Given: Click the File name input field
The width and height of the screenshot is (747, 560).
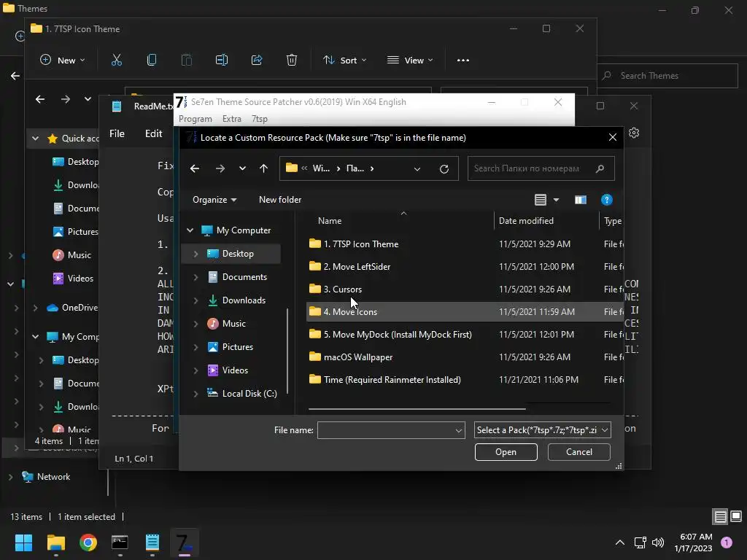Looking at the screenshot, I should pos(391,430).
